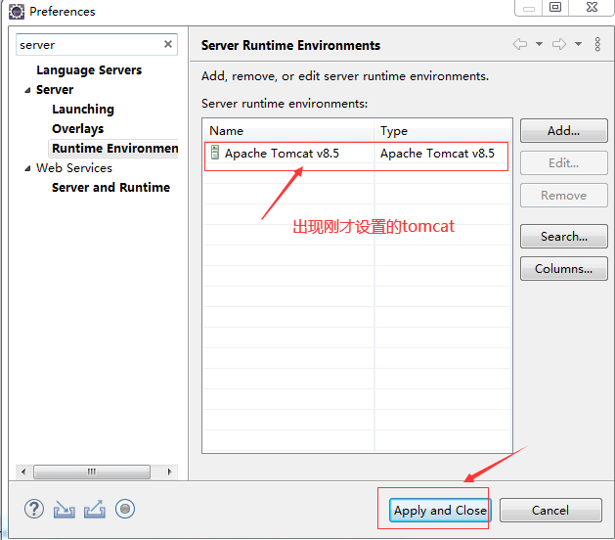This screenshot has height=540, width=615.
Task: Click the tree horizontal scrollbar thumb
Action: click(92, 472)
